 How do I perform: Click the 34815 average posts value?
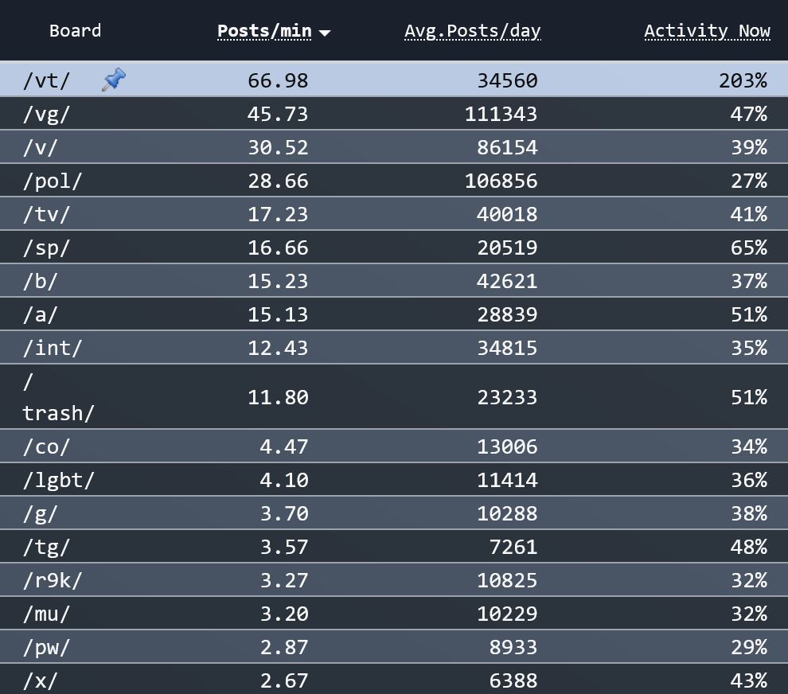click(x=507, y=348)
